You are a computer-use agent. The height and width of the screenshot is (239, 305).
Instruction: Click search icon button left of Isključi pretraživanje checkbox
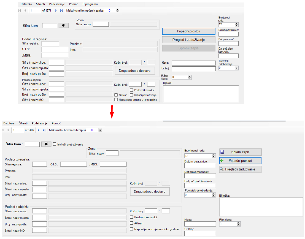coord(46,144)
